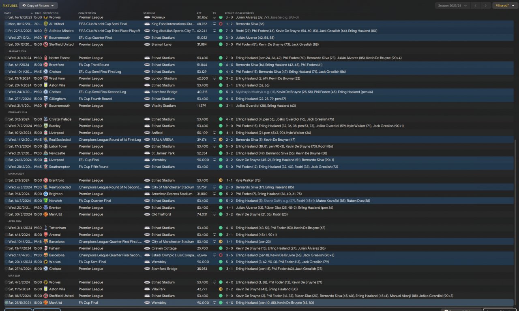Click the 'Kyle Walker (78)' goalscorer text

tap(248, 180)
